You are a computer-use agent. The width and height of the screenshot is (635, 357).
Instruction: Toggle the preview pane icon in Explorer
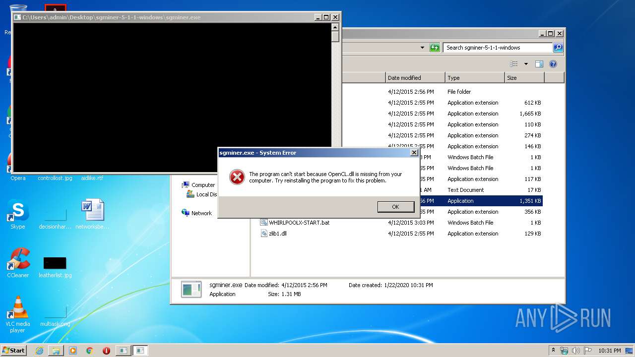pos(539,64)
